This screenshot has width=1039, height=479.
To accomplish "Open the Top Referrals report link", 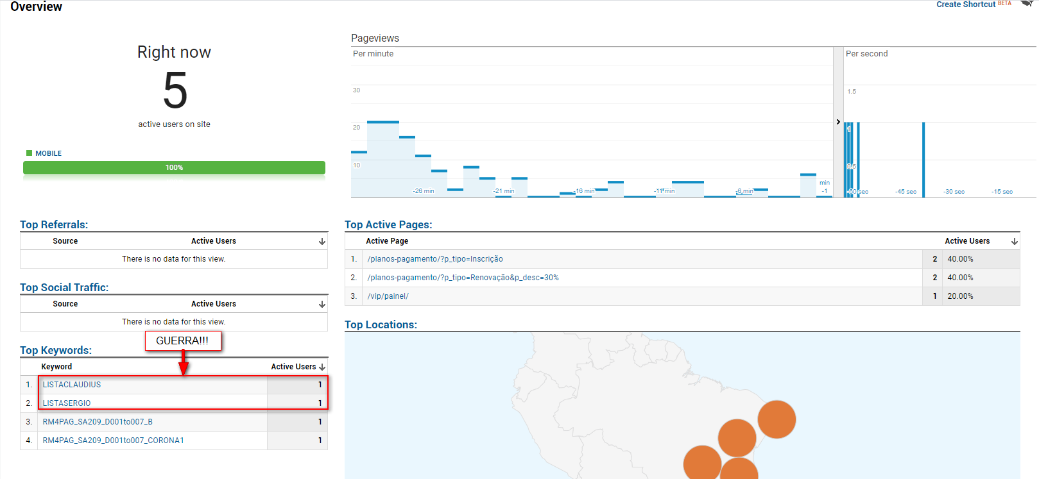I will tap(54, 225).
